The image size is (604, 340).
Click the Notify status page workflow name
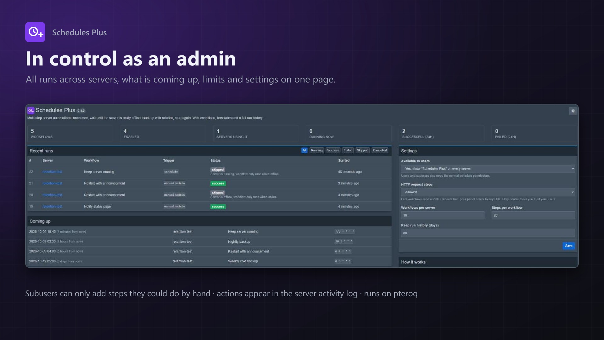(97, 207)
